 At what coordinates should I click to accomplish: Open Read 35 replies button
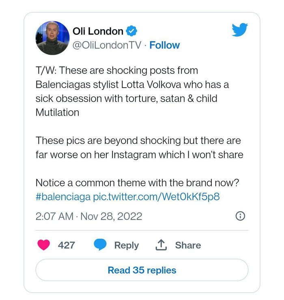click(142, 270)
